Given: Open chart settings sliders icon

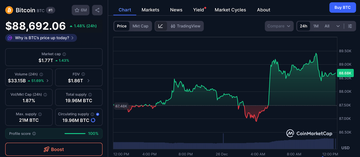Looking at the screenshot, I should (x=350, y=26).
